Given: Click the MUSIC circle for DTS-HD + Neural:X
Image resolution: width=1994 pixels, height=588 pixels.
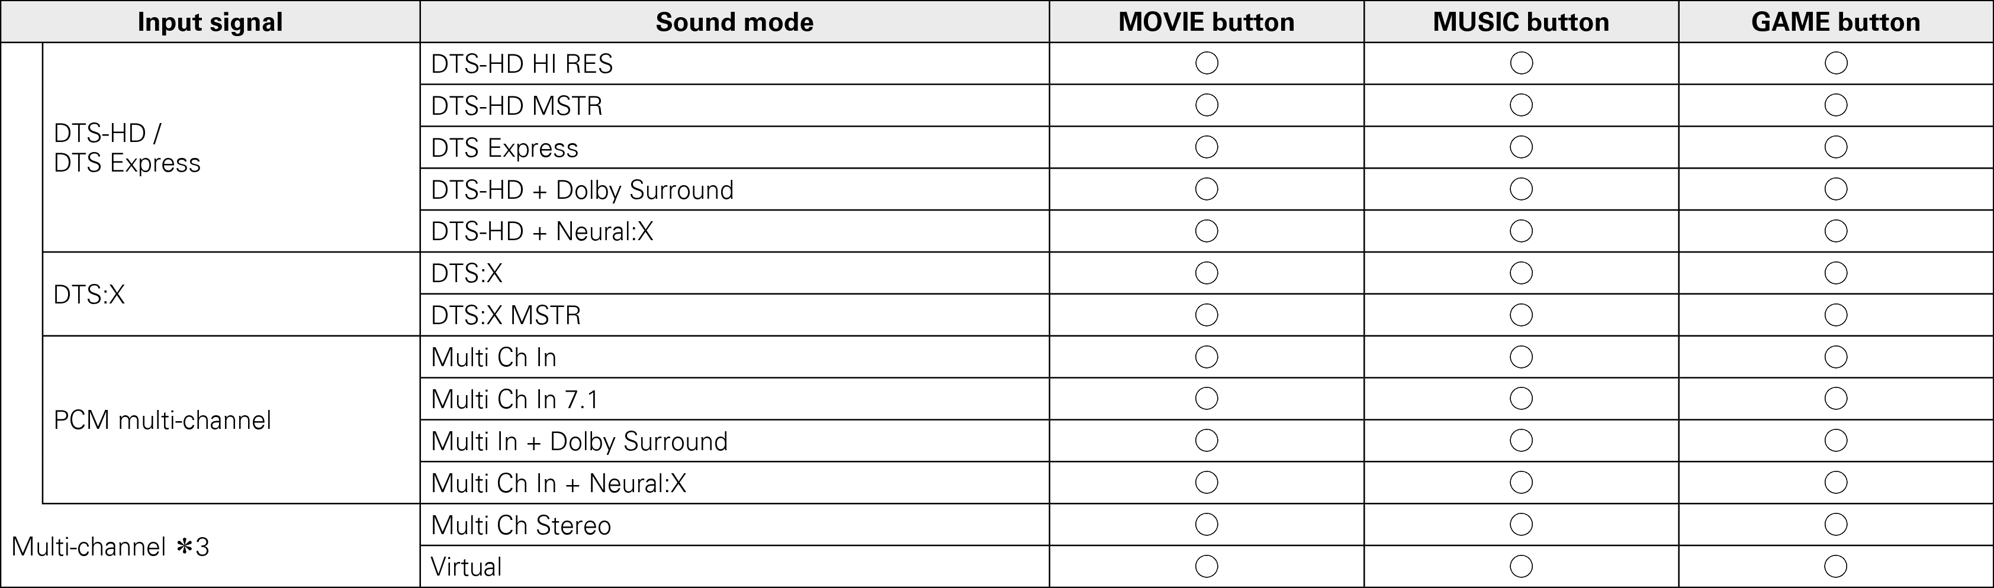Looking at the screenshot, I should [x=1521, y=231].
